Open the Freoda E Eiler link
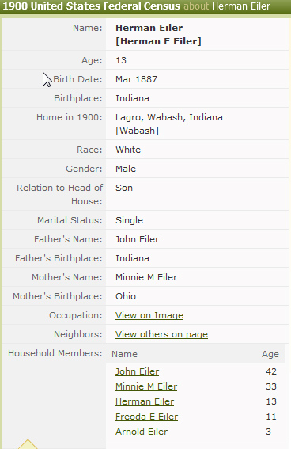This screenshot has width=291, height=449. [146, 417]
